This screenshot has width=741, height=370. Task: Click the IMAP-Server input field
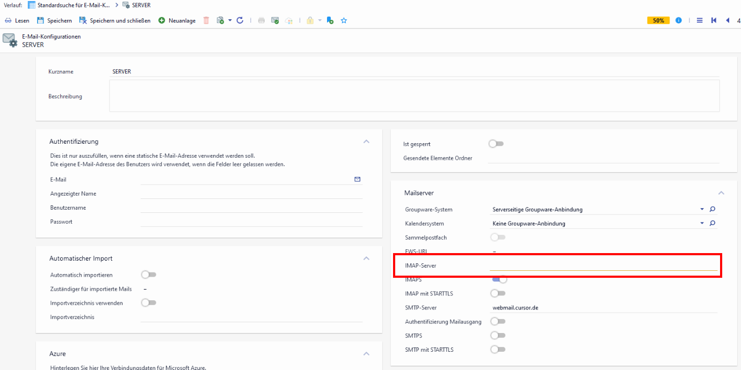pyautogui.click(x=604, y=265)
